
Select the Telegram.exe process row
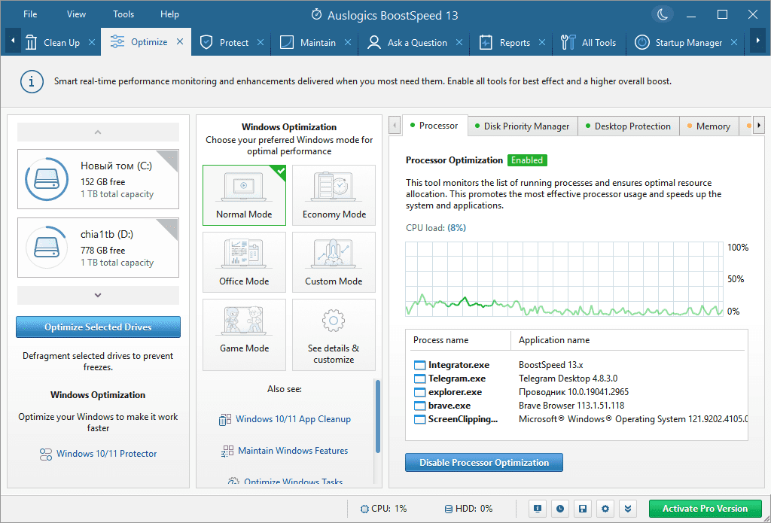coord(579,379)
